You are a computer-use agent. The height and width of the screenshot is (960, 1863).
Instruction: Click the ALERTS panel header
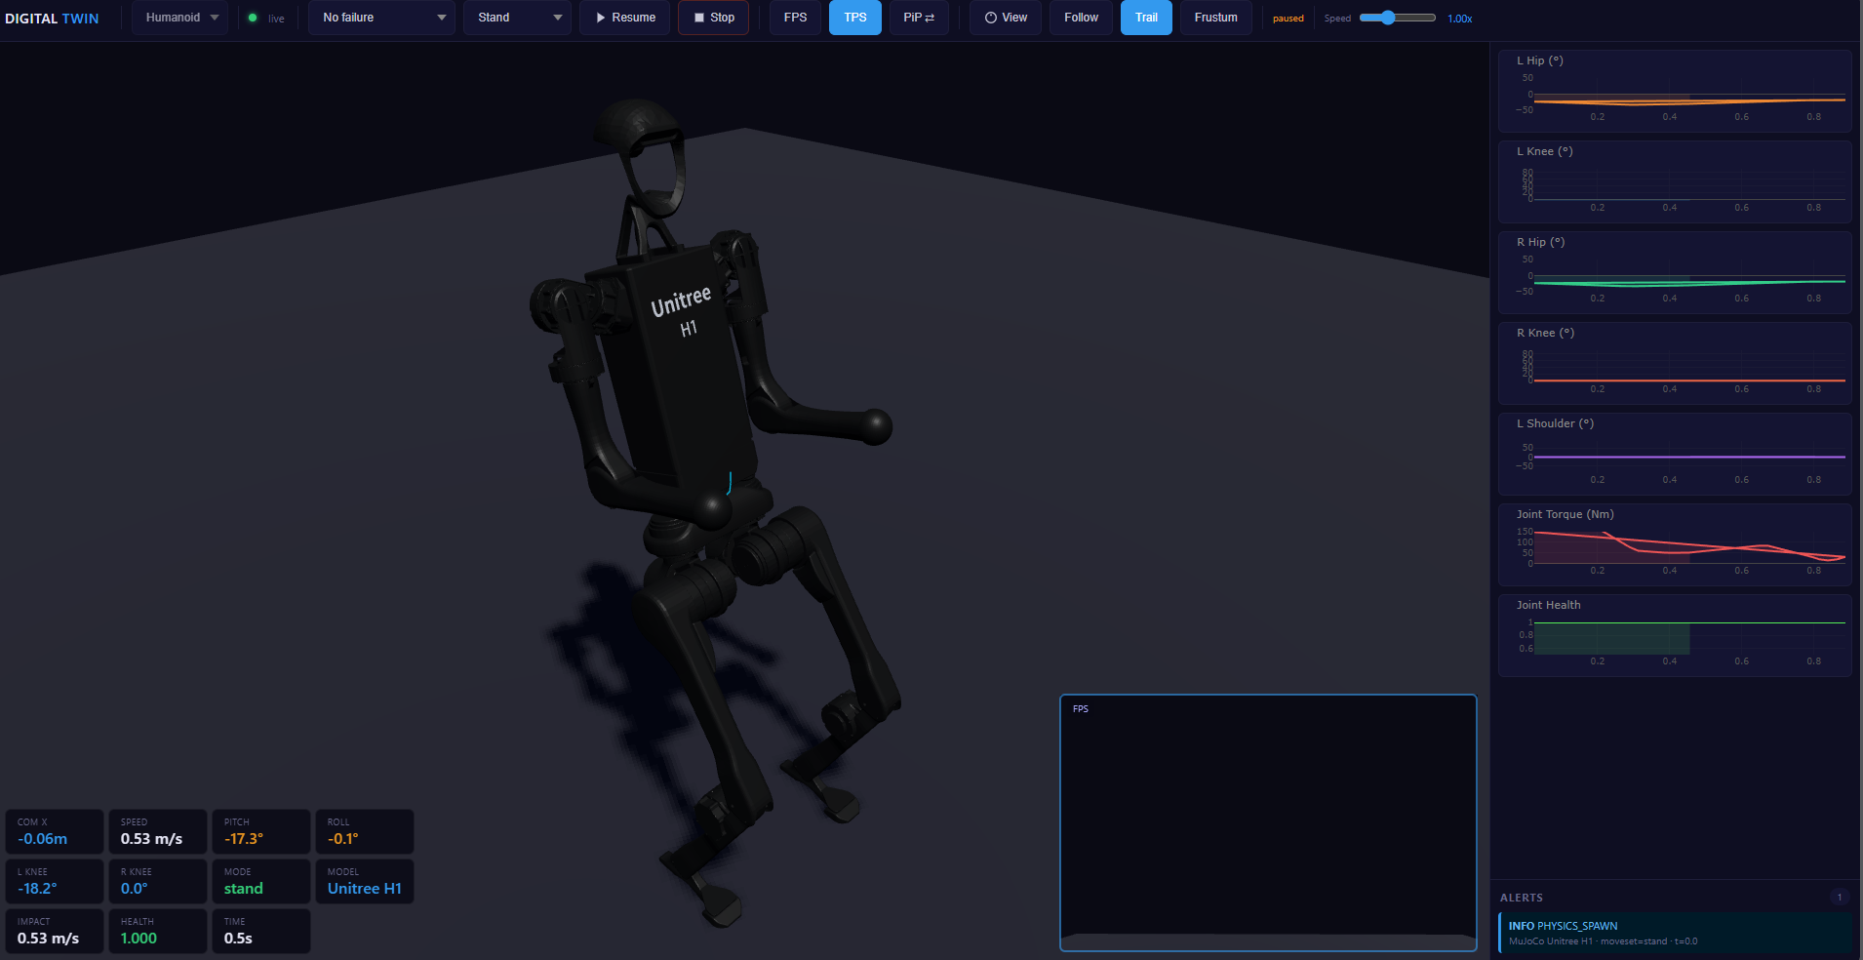(x=1522, y=898)
